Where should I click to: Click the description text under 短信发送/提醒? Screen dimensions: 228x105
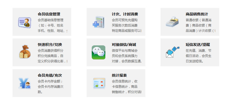click(x=198, y=56)
